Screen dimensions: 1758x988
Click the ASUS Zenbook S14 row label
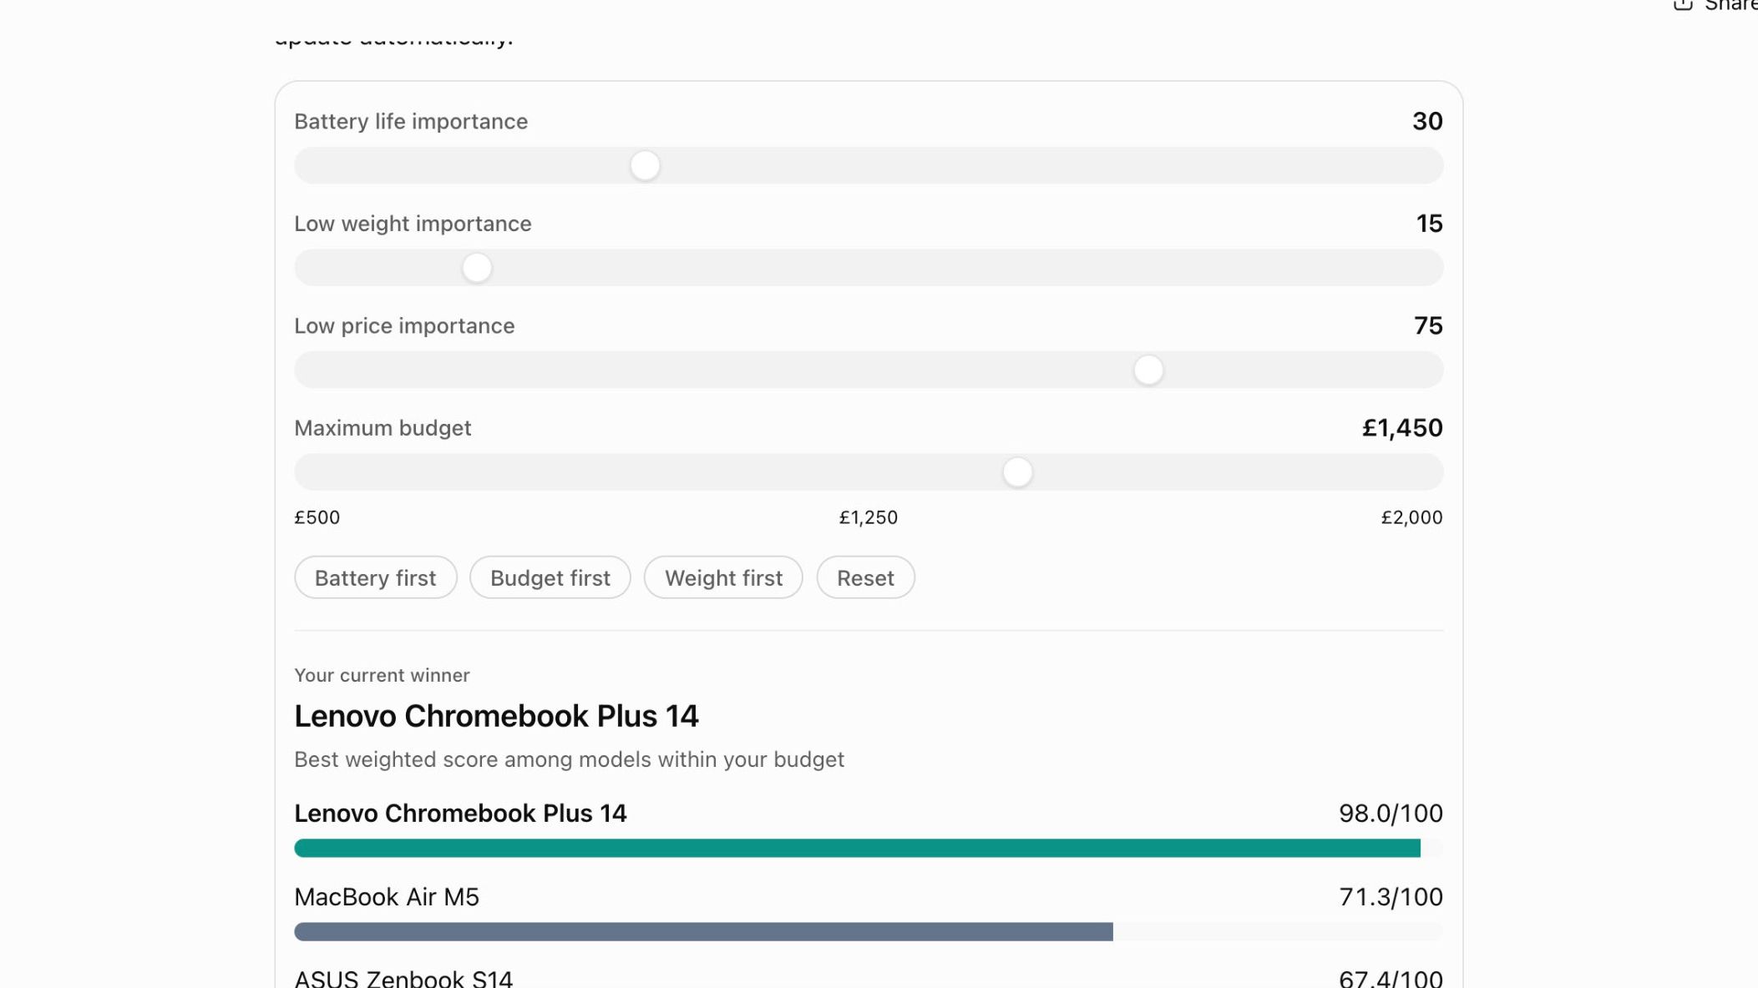tap(403, 978)
